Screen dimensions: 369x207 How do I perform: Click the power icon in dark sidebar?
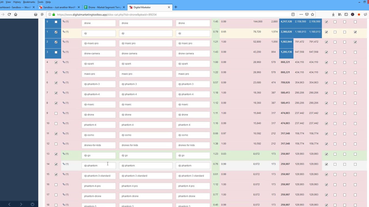tap(32, 204)
